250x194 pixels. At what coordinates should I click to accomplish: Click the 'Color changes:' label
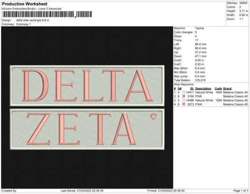(183, 32)
